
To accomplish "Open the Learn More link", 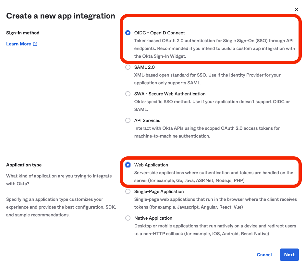I will 18,44.
